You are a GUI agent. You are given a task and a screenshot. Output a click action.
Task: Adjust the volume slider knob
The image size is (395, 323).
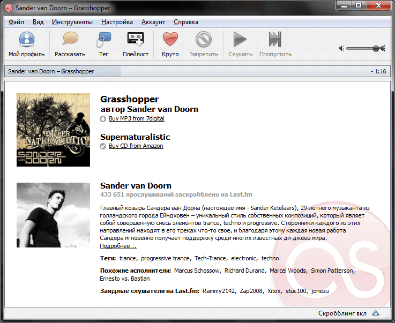point(376,48)
